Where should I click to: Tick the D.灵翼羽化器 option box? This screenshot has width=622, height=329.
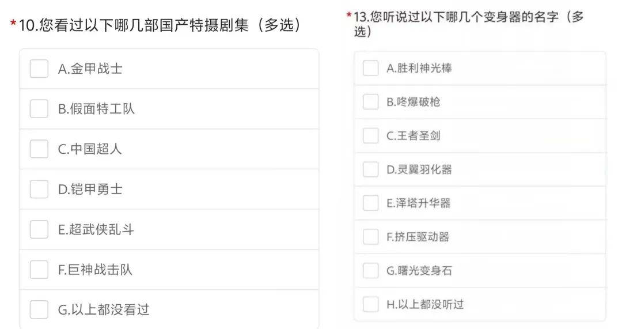coord(370,169)
